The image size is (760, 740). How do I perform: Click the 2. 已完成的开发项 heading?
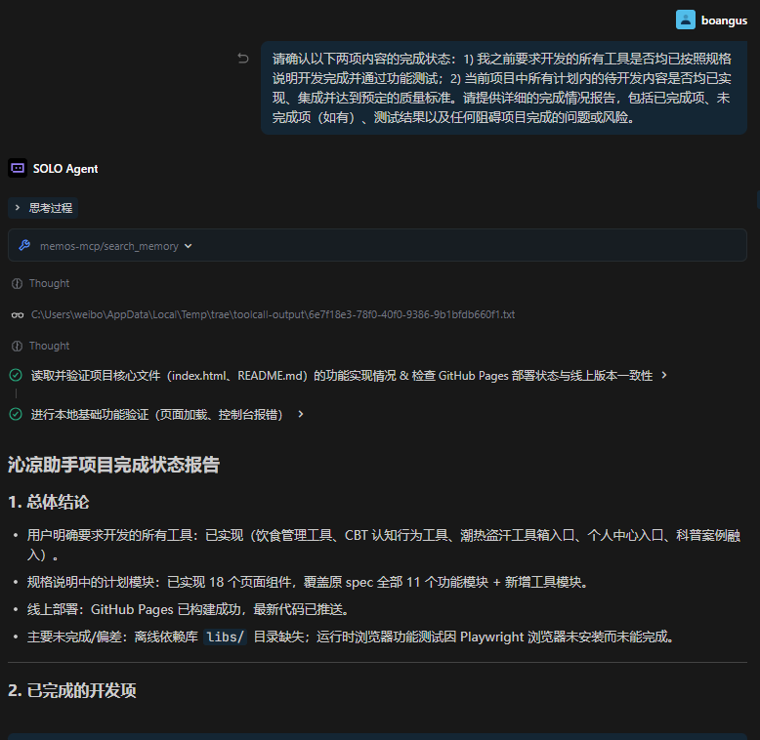(72, 690)
